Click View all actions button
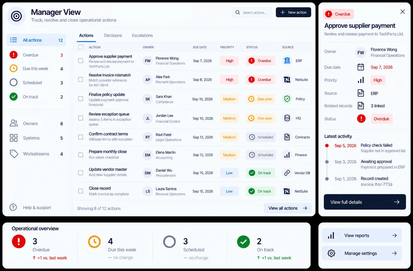Screen dimensions: 413x271 288,208
